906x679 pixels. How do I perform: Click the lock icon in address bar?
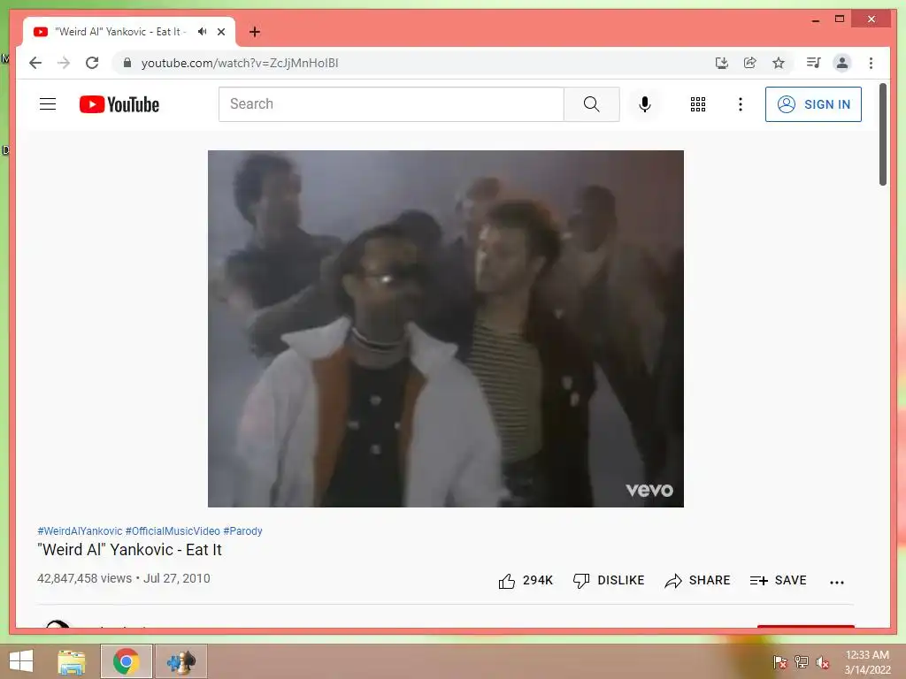point(127,63)
